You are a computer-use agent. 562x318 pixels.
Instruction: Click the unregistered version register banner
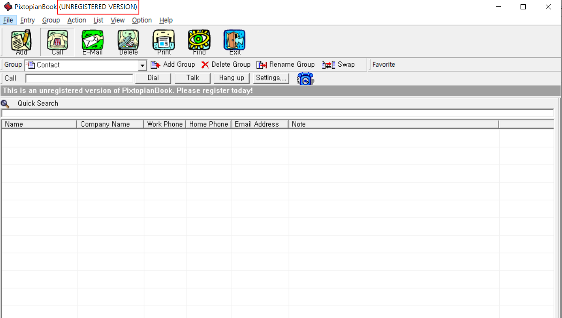click(x=280, y=91)
